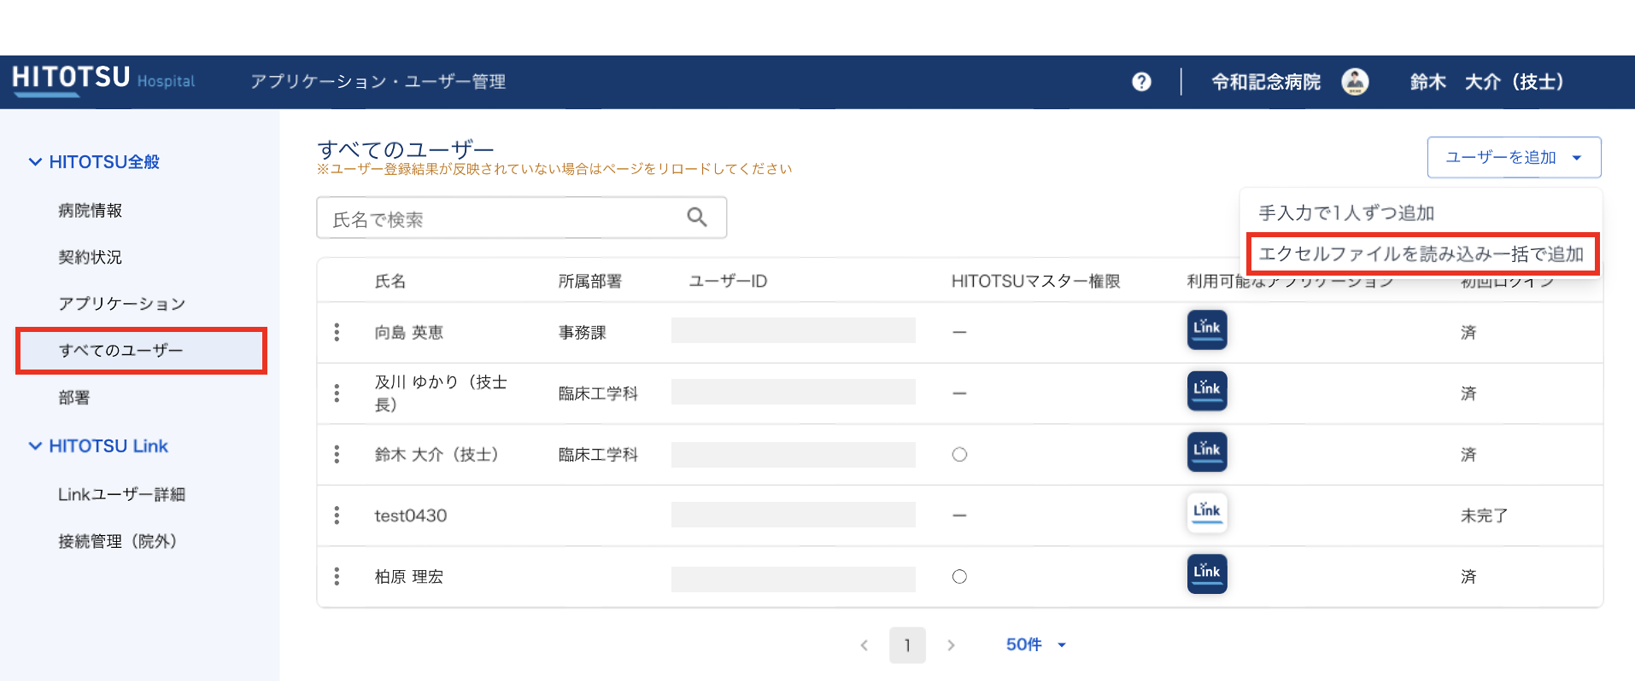The width and height of the screenshot is (1635, 681).
Task: Collapse the HITOTSU全般 sidebar section
Action: (x=35, y=162)
